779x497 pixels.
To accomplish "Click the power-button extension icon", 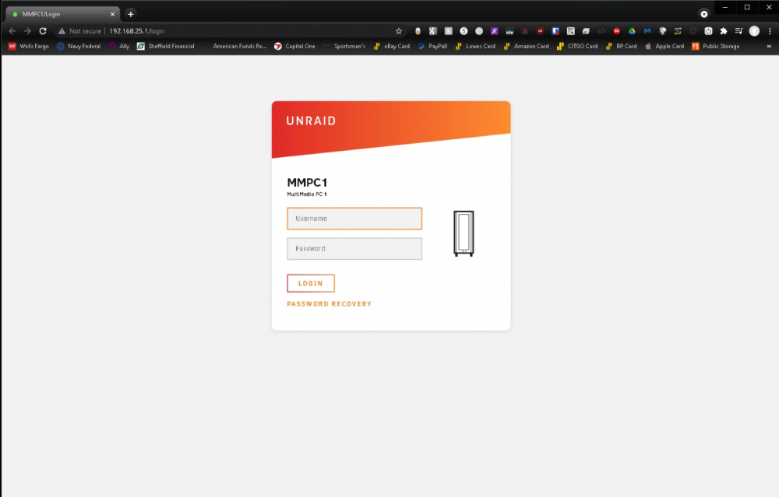I will 708,31.
